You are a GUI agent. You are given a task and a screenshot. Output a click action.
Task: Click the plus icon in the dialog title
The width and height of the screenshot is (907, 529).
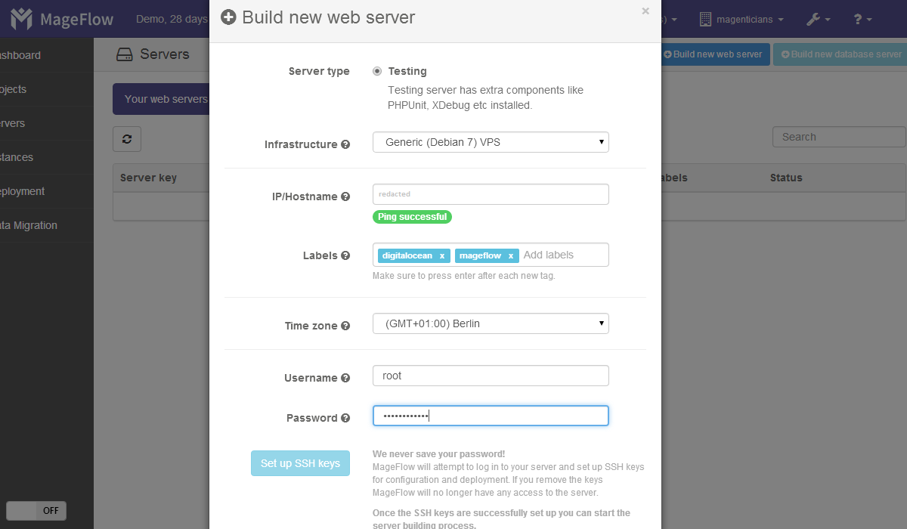(228, 17)
